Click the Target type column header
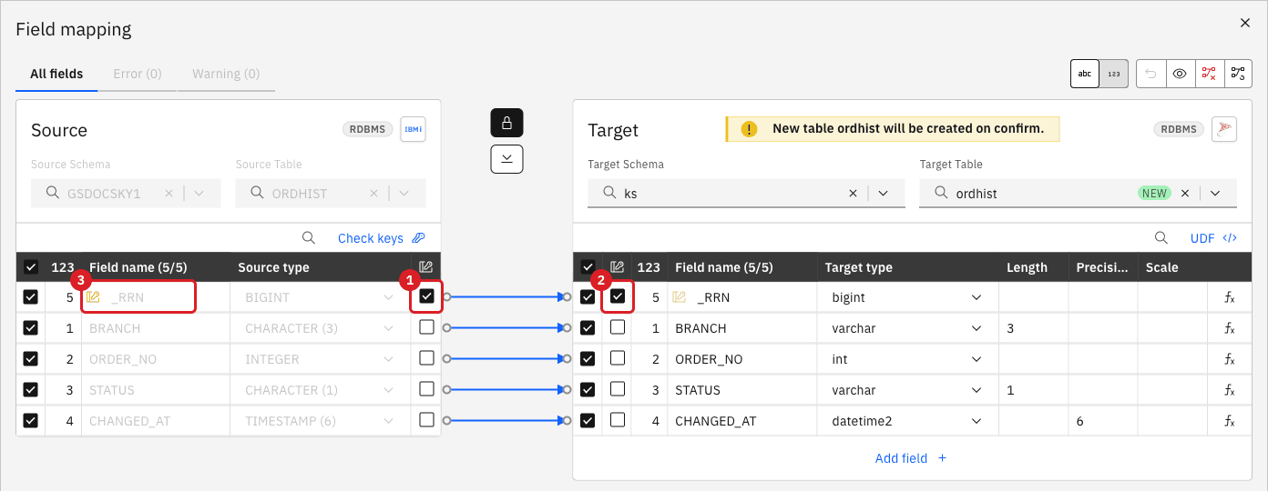 858,267
